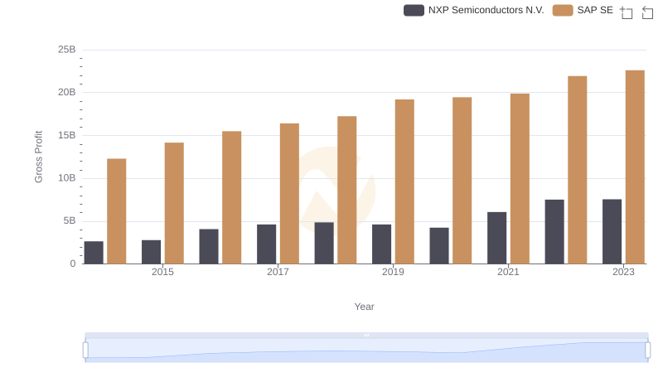This screenshot has height=382, width=663.
Task: Click the Gross Profit axis title
Action: (x=38, y=157)
